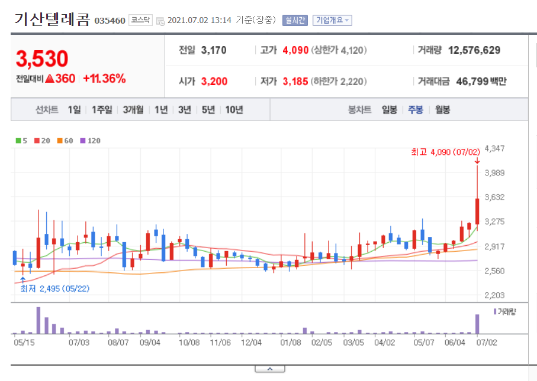Click the 저가 value 3,185
Viewport: 537px width, 381px height.
(x=295, y=82)
